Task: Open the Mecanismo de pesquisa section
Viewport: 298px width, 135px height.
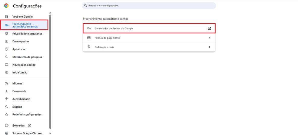Action: tap(27, 57)
